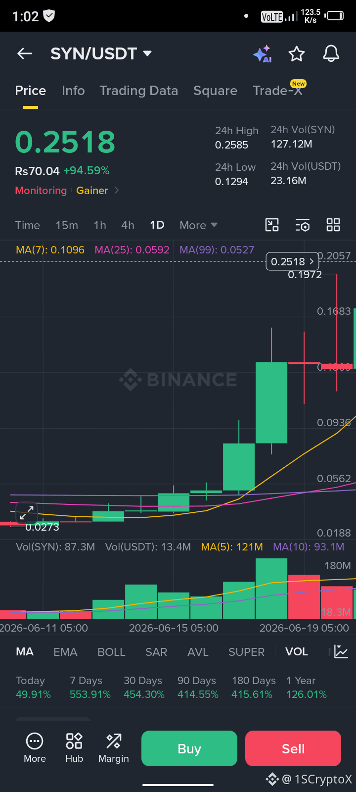The width and height of the screenshot is (356, 792).
Task: Tap the large 0.2518 price
Action: coord(65,142)
